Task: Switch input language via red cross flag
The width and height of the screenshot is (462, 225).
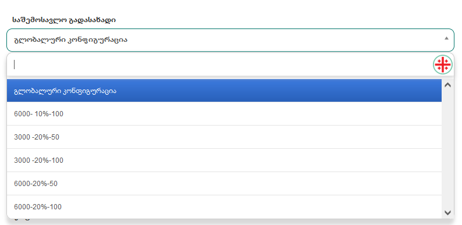Action: coord(443,64)
